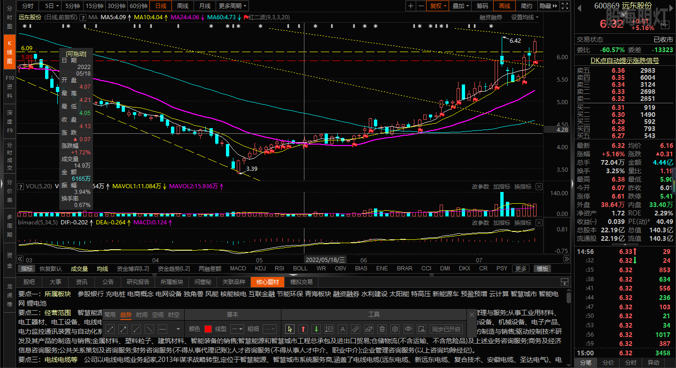This screenshot has height=368, width=676.
Task: Toggle 简约 simplified mode
Action: [x=527, y=6]
